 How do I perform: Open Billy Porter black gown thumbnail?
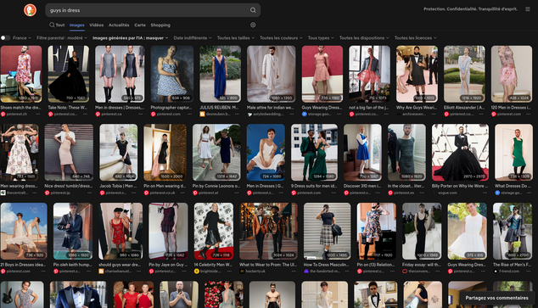(x=460, y=152)
